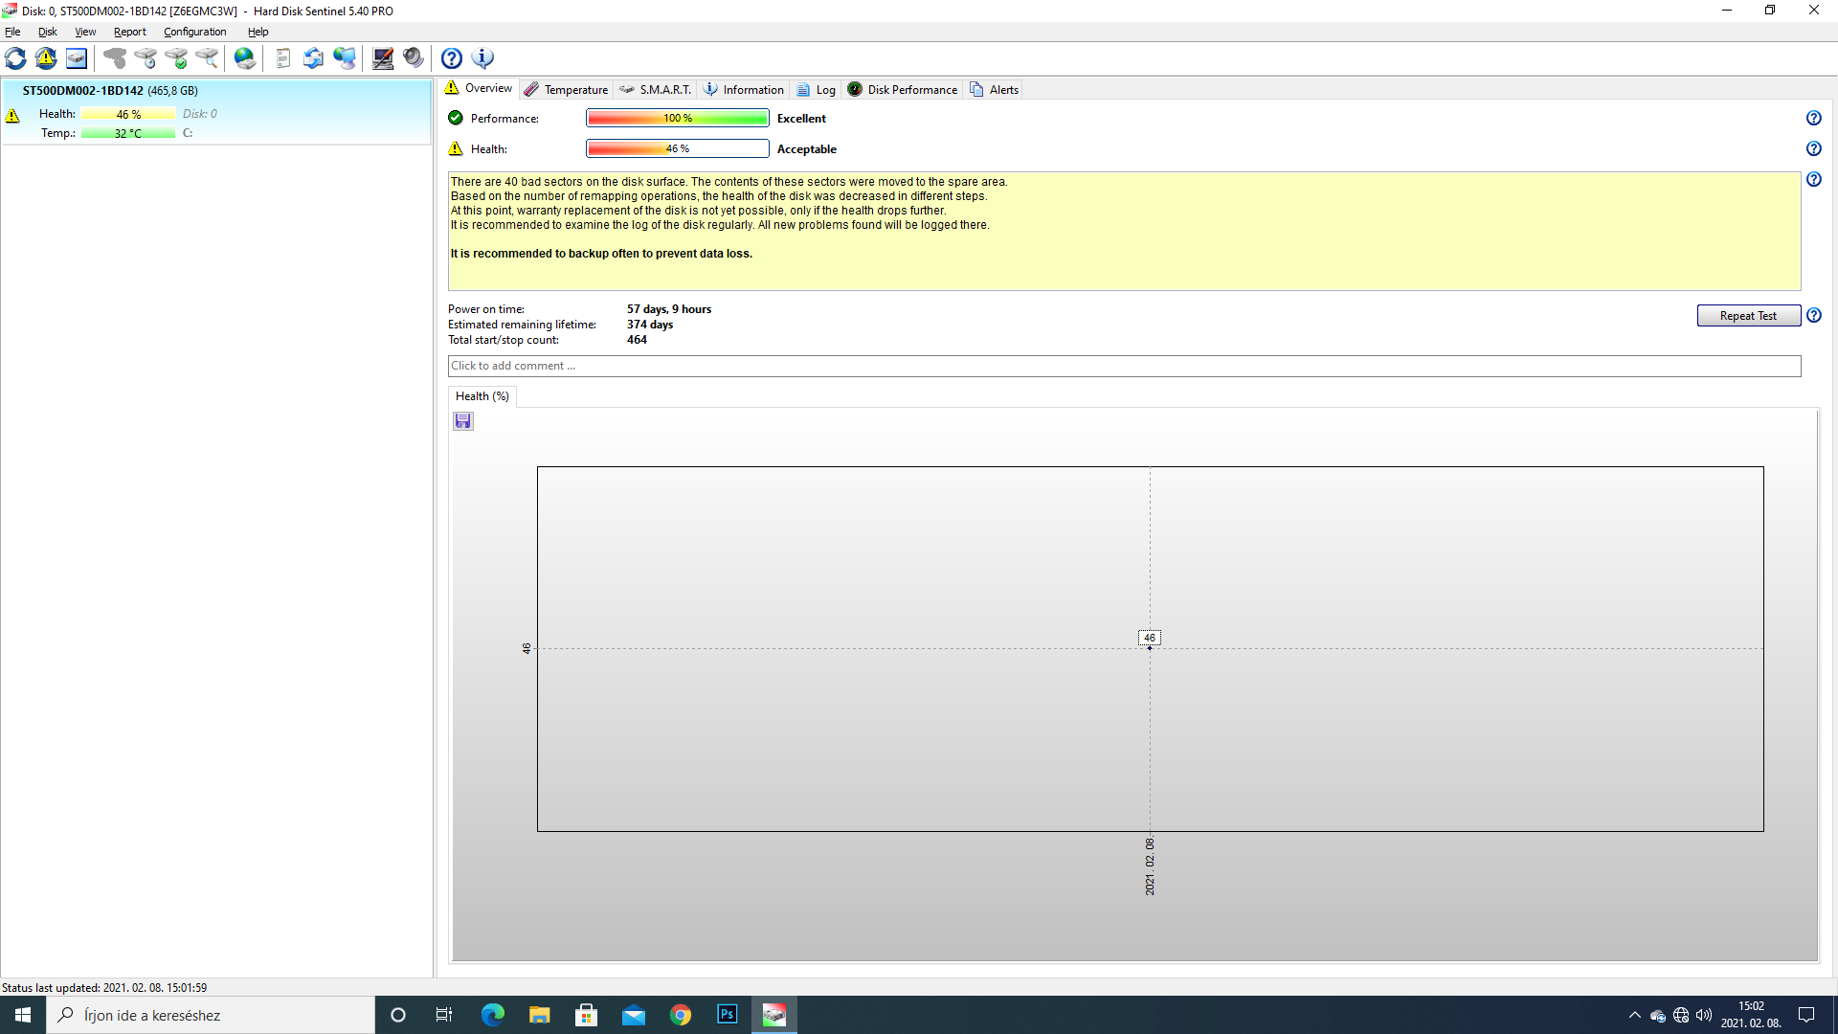Image resolution: width=1838 pixels, height=1034 pixels.
Task: Click the globe over disk toolbar icon
Action: [x=245, y=58]
